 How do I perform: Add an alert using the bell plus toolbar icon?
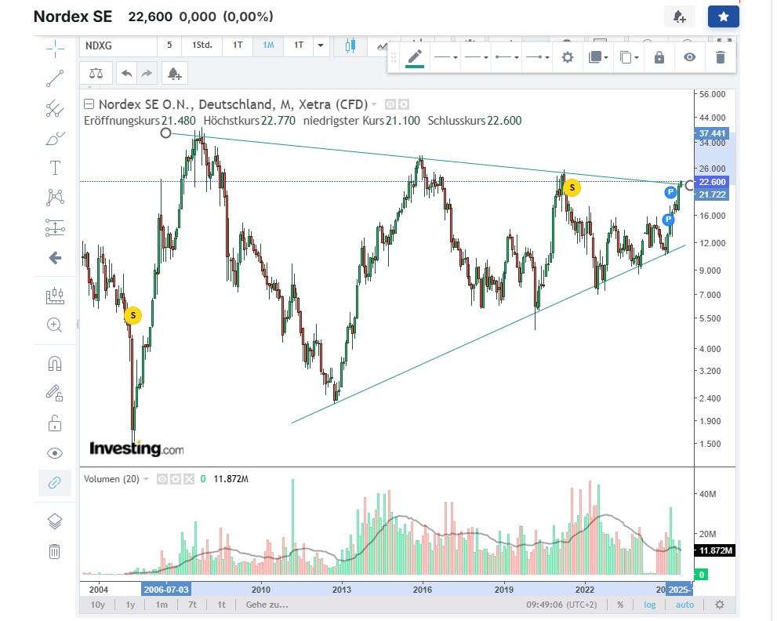(174, 74)
